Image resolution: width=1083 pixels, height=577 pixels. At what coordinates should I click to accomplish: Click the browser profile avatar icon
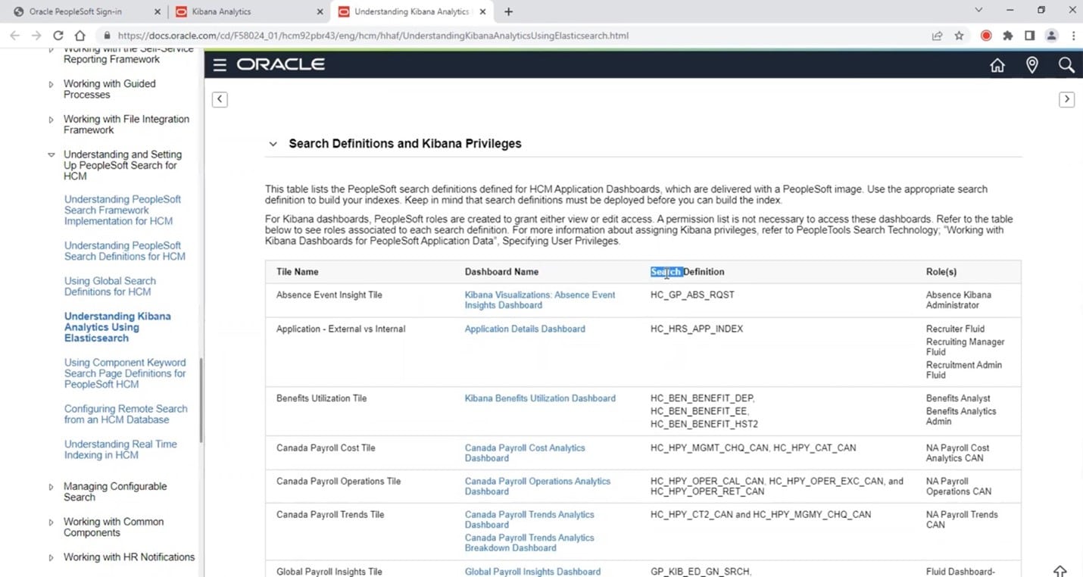(1050, 35)
